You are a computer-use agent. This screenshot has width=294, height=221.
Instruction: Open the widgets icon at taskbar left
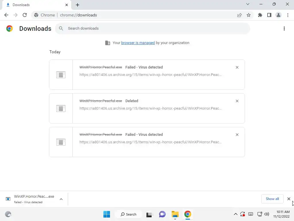point(8,214)
